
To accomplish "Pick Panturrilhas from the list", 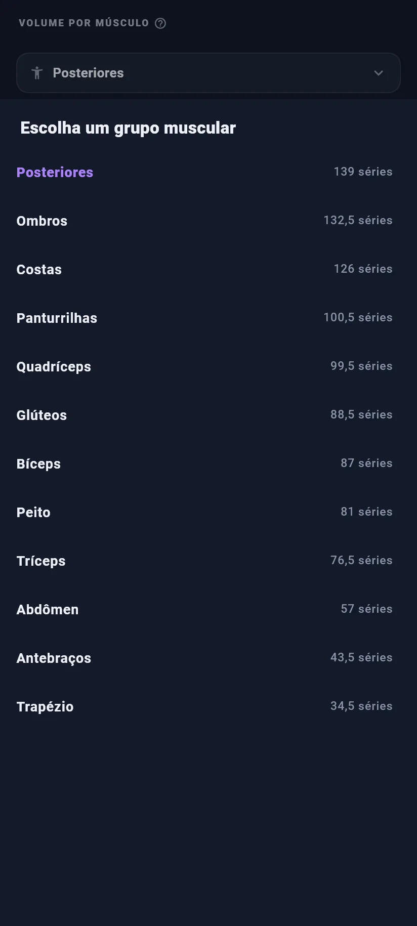I will tap(204, 318).
